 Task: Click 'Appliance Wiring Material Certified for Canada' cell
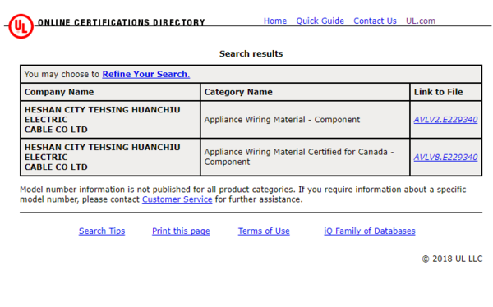[305, 157]
